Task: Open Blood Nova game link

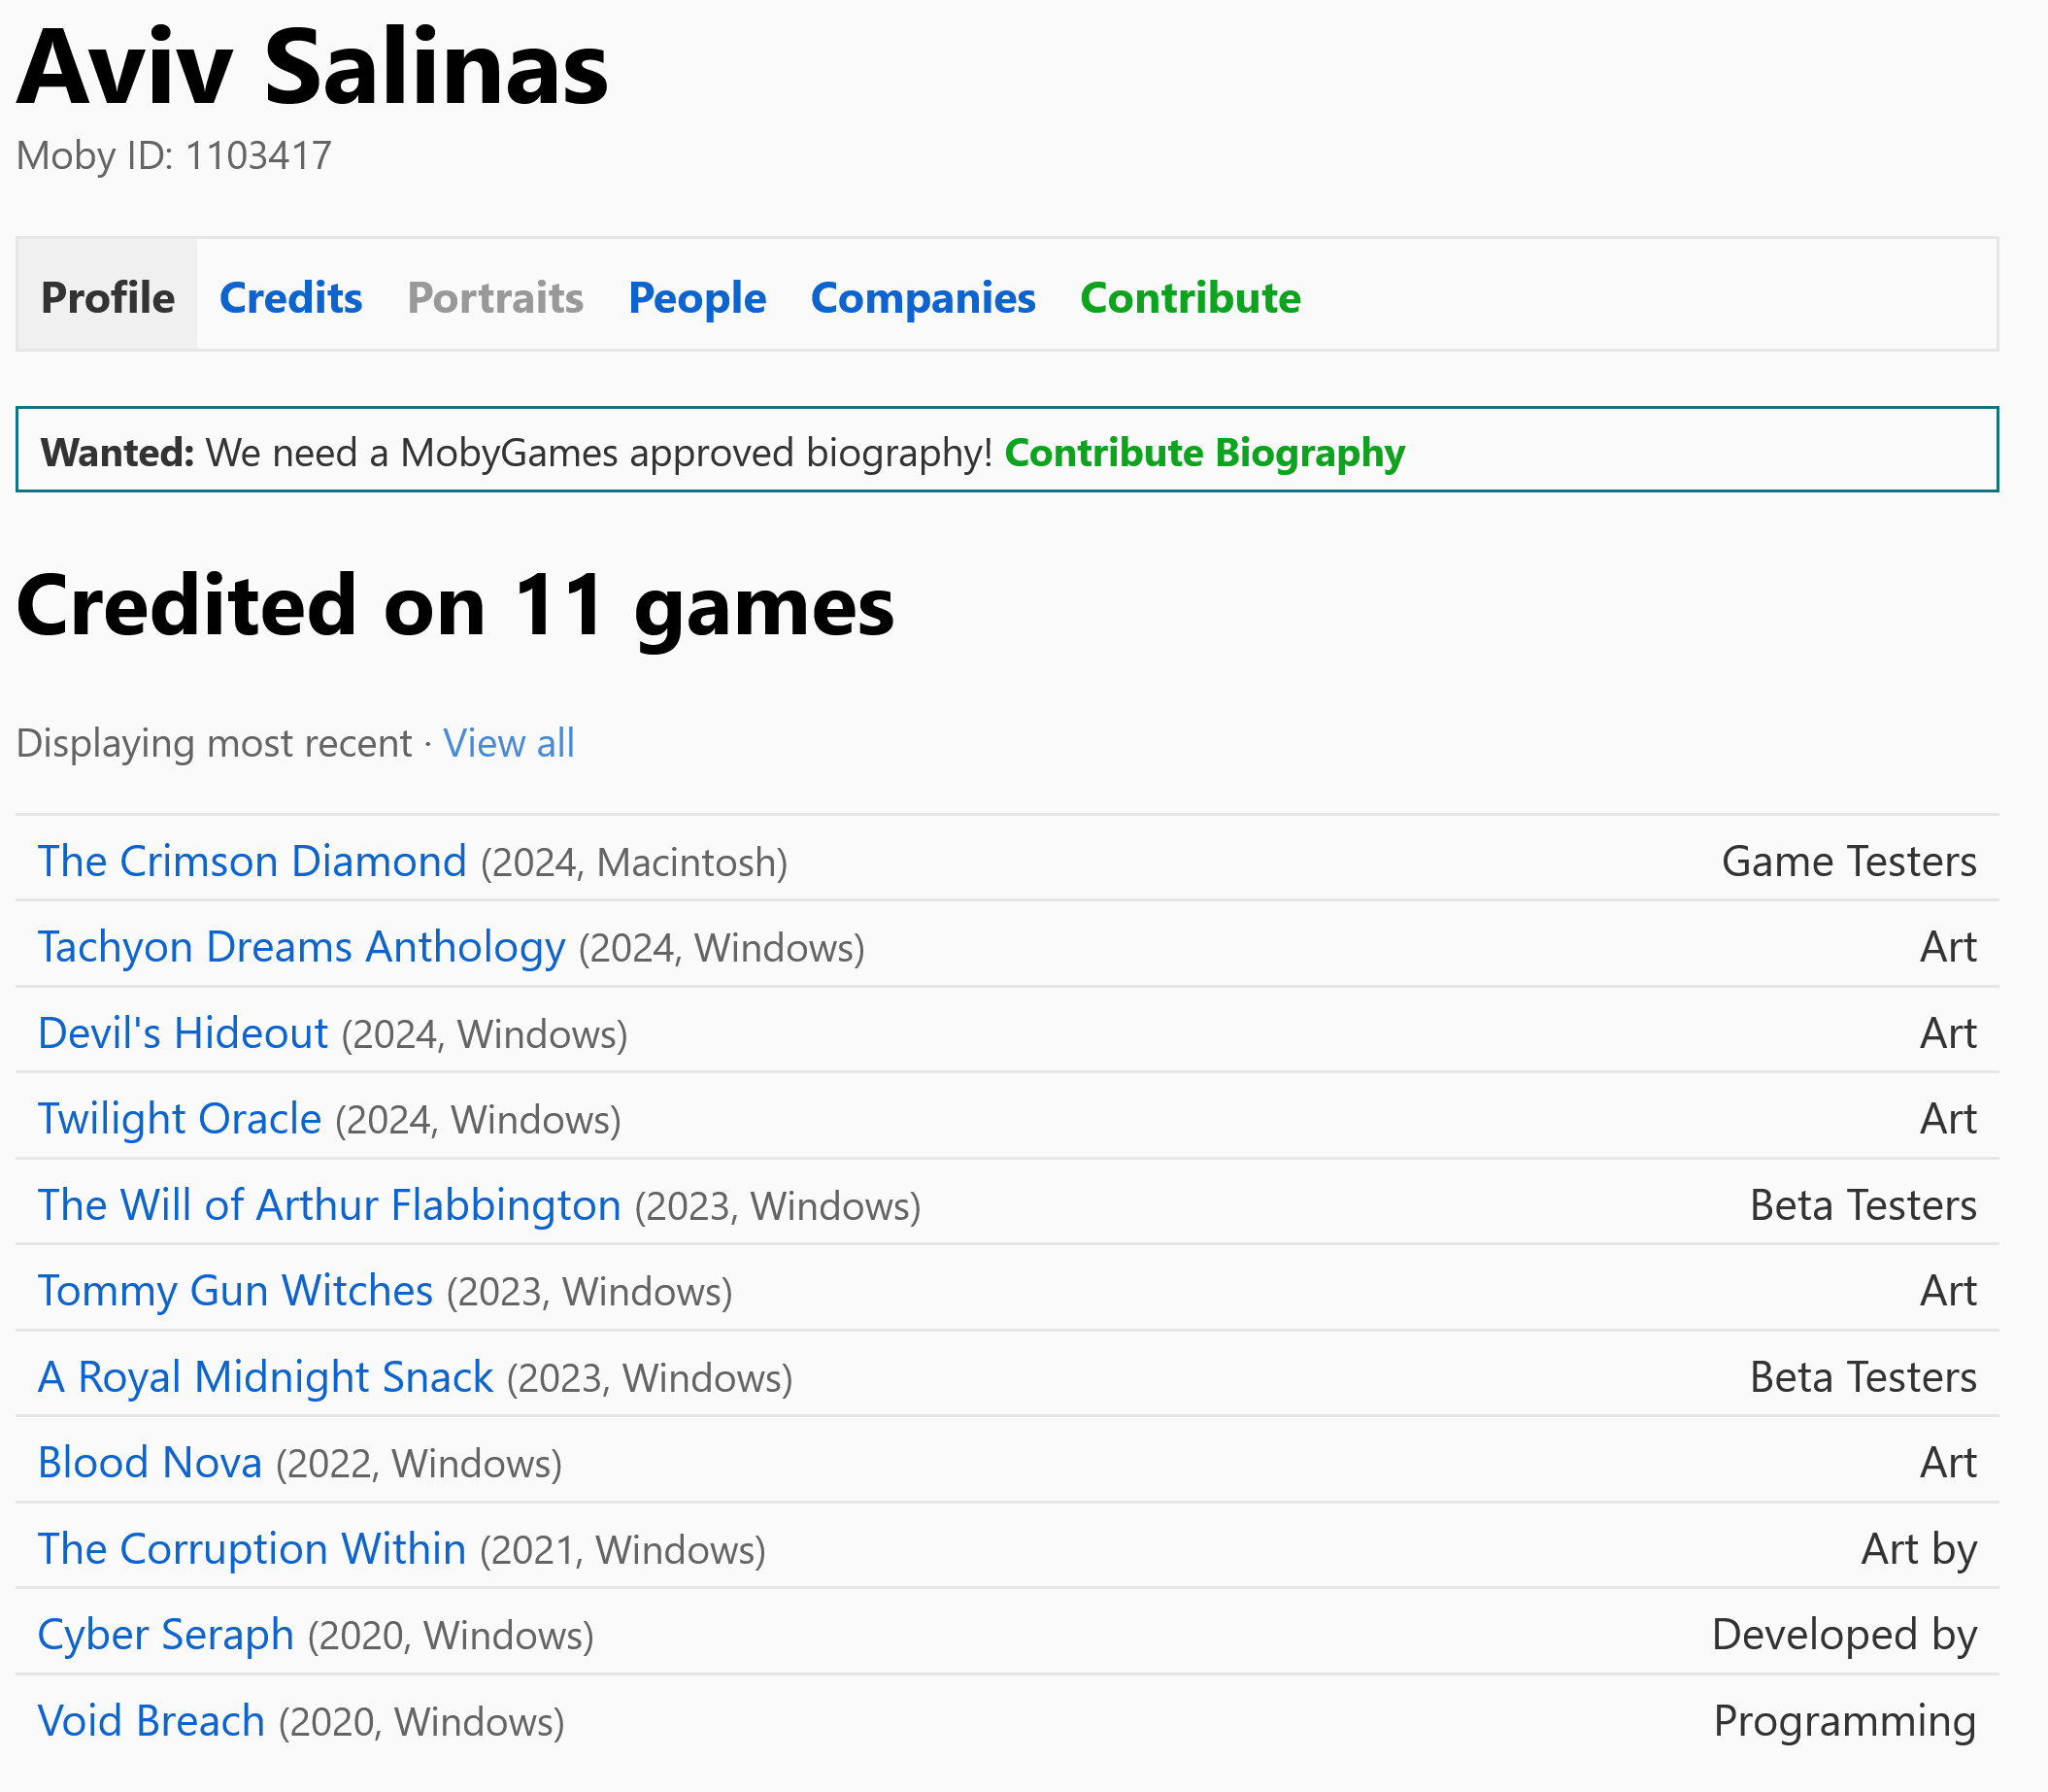Action: pos(150,1463)
